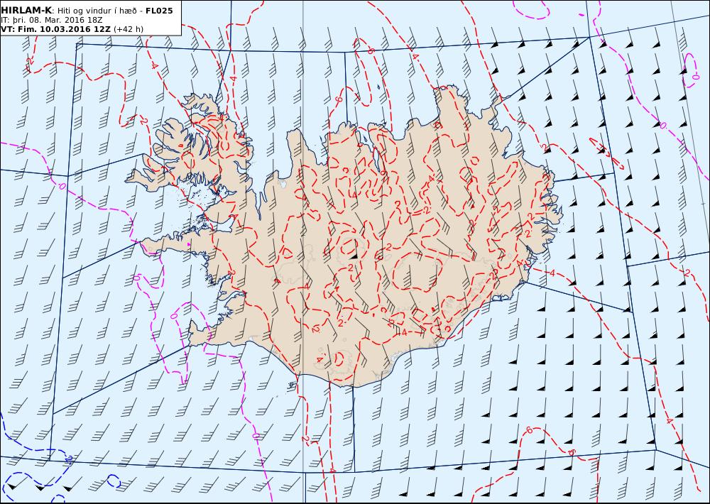The image size is (710, 504).
Task: Click the blue dashed contour's number label
Action: coord(69,459)
